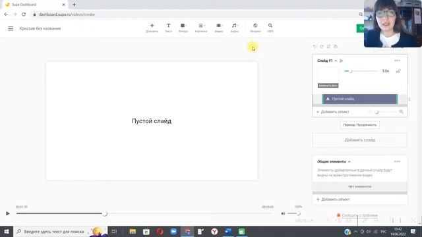Image resolution: width=422 pixels, height=237 pixels.
Task: Reload the browser page
Action: pyautogui.click(x=24, y=14)
